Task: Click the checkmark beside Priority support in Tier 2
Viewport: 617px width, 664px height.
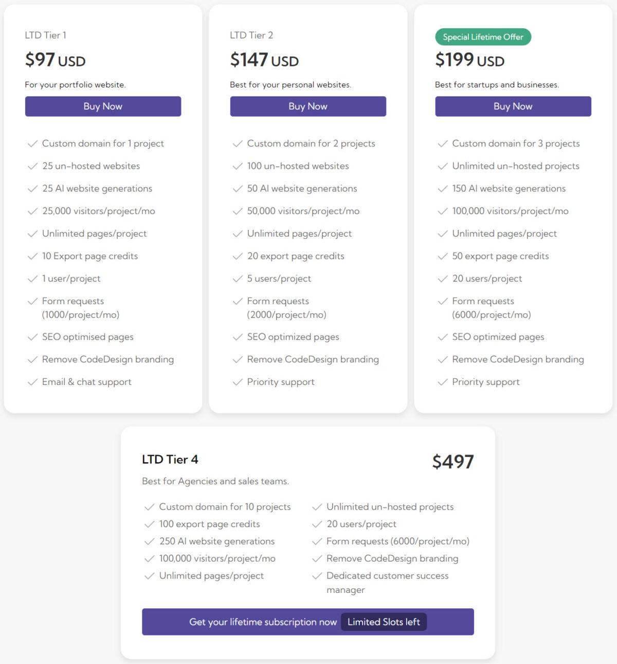Action: [238, 382]
